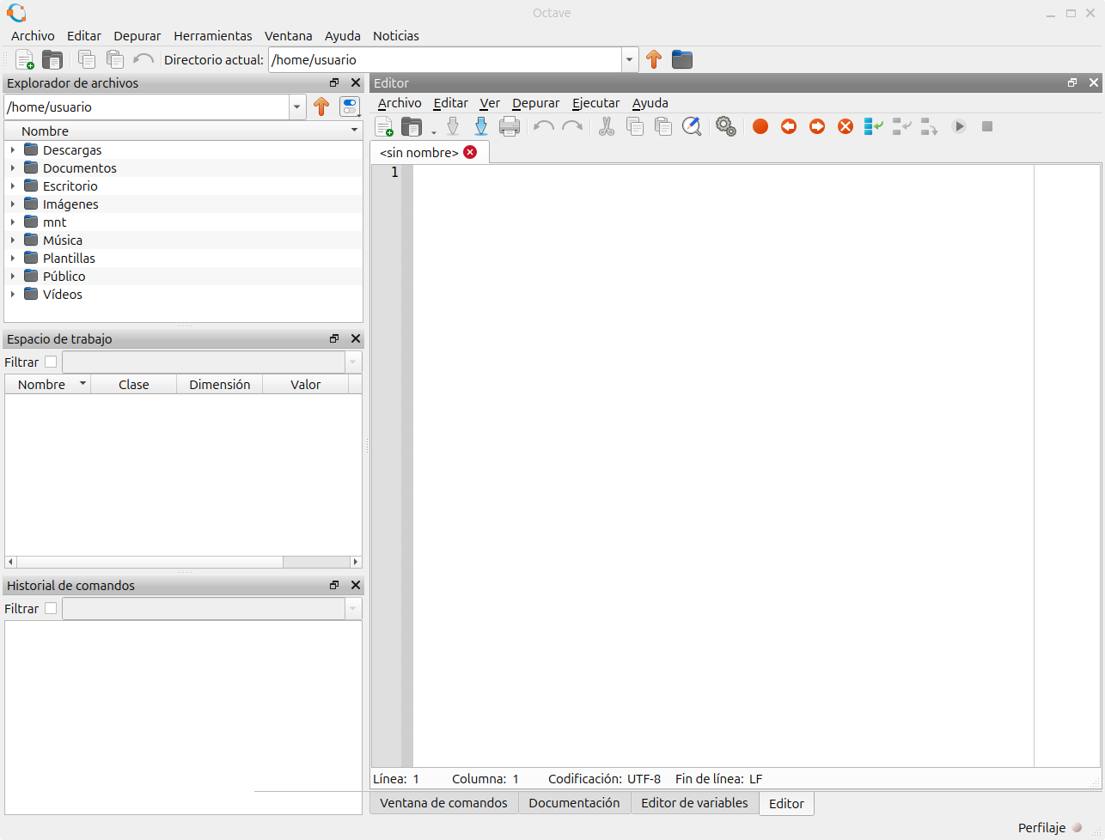Click the run file gears icon
1105x840 pixels.
pos(726,127)
